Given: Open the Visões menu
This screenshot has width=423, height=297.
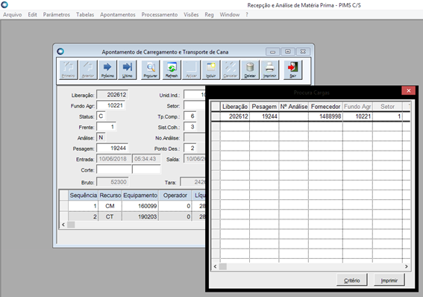Looking at the screenshot, I should pyautogui.click(x=191, y=15).
